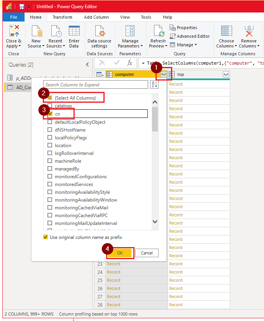Viewport: 264px width, 321px height.
Task: Select the p_ADD parameter query icon
Action: point(10,77)
